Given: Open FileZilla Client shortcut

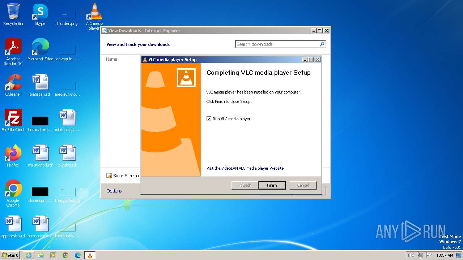Looking at the screenshot, I should 13,121.
